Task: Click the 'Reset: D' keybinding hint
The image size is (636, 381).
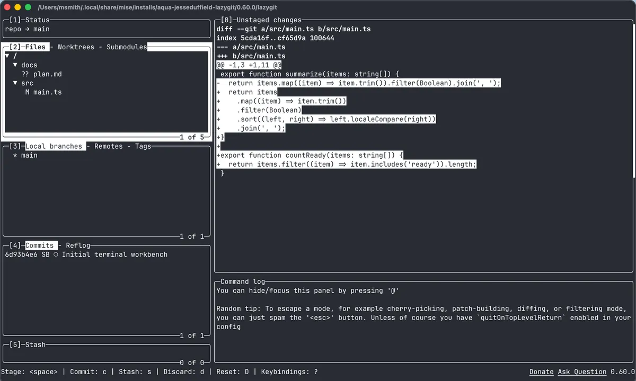Action: coord(233,372)
